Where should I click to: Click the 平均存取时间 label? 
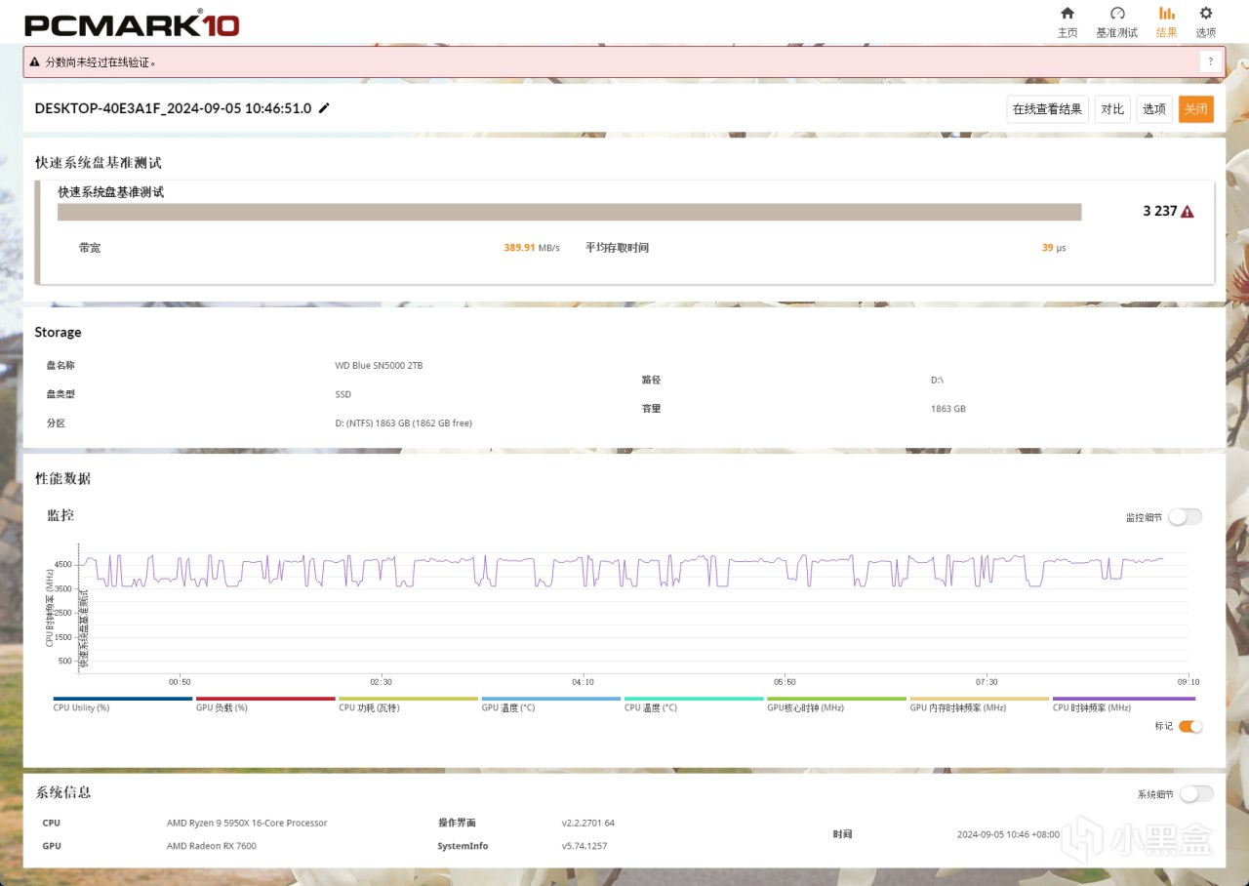tap(617, 248)
